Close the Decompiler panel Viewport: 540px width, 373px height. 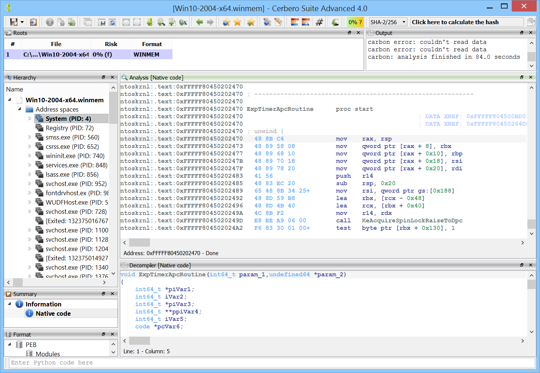531,265
